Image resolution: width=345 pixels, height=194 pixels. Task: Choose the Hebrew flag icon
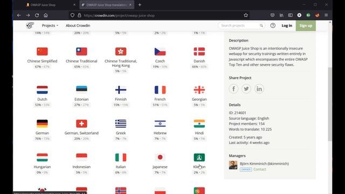(x=160, y=123)
